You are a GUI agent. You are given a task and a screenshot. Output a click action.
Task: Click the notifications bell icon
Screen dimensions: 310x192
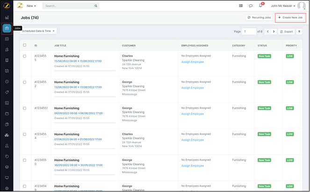(261, 6)
